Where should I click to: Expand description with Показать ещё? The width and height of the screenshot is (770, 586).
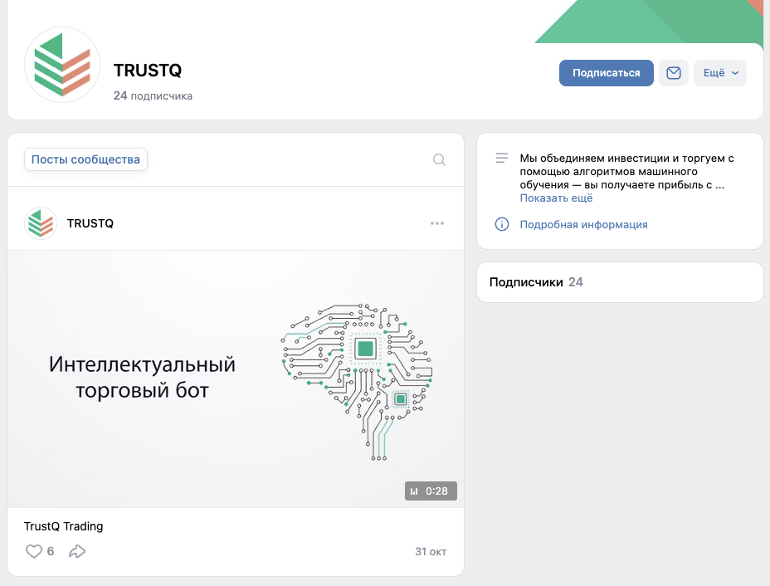(556, 198)
